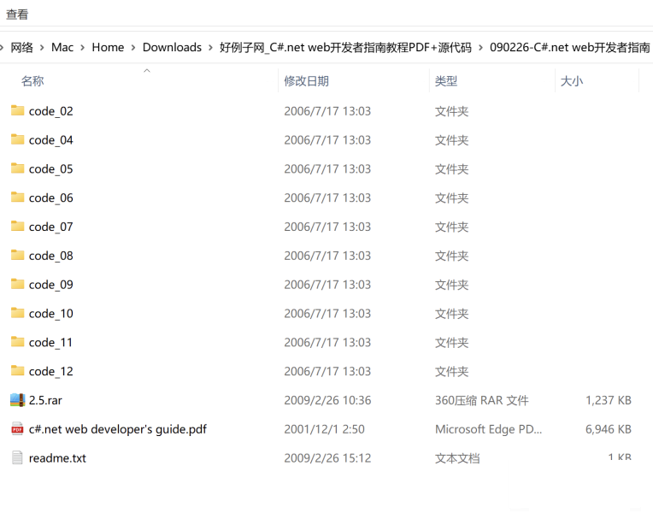Viewport: 653px width, 513px height.
Task: Expand the chevron after 网络 breadcrumb
Action: [42, 47]
